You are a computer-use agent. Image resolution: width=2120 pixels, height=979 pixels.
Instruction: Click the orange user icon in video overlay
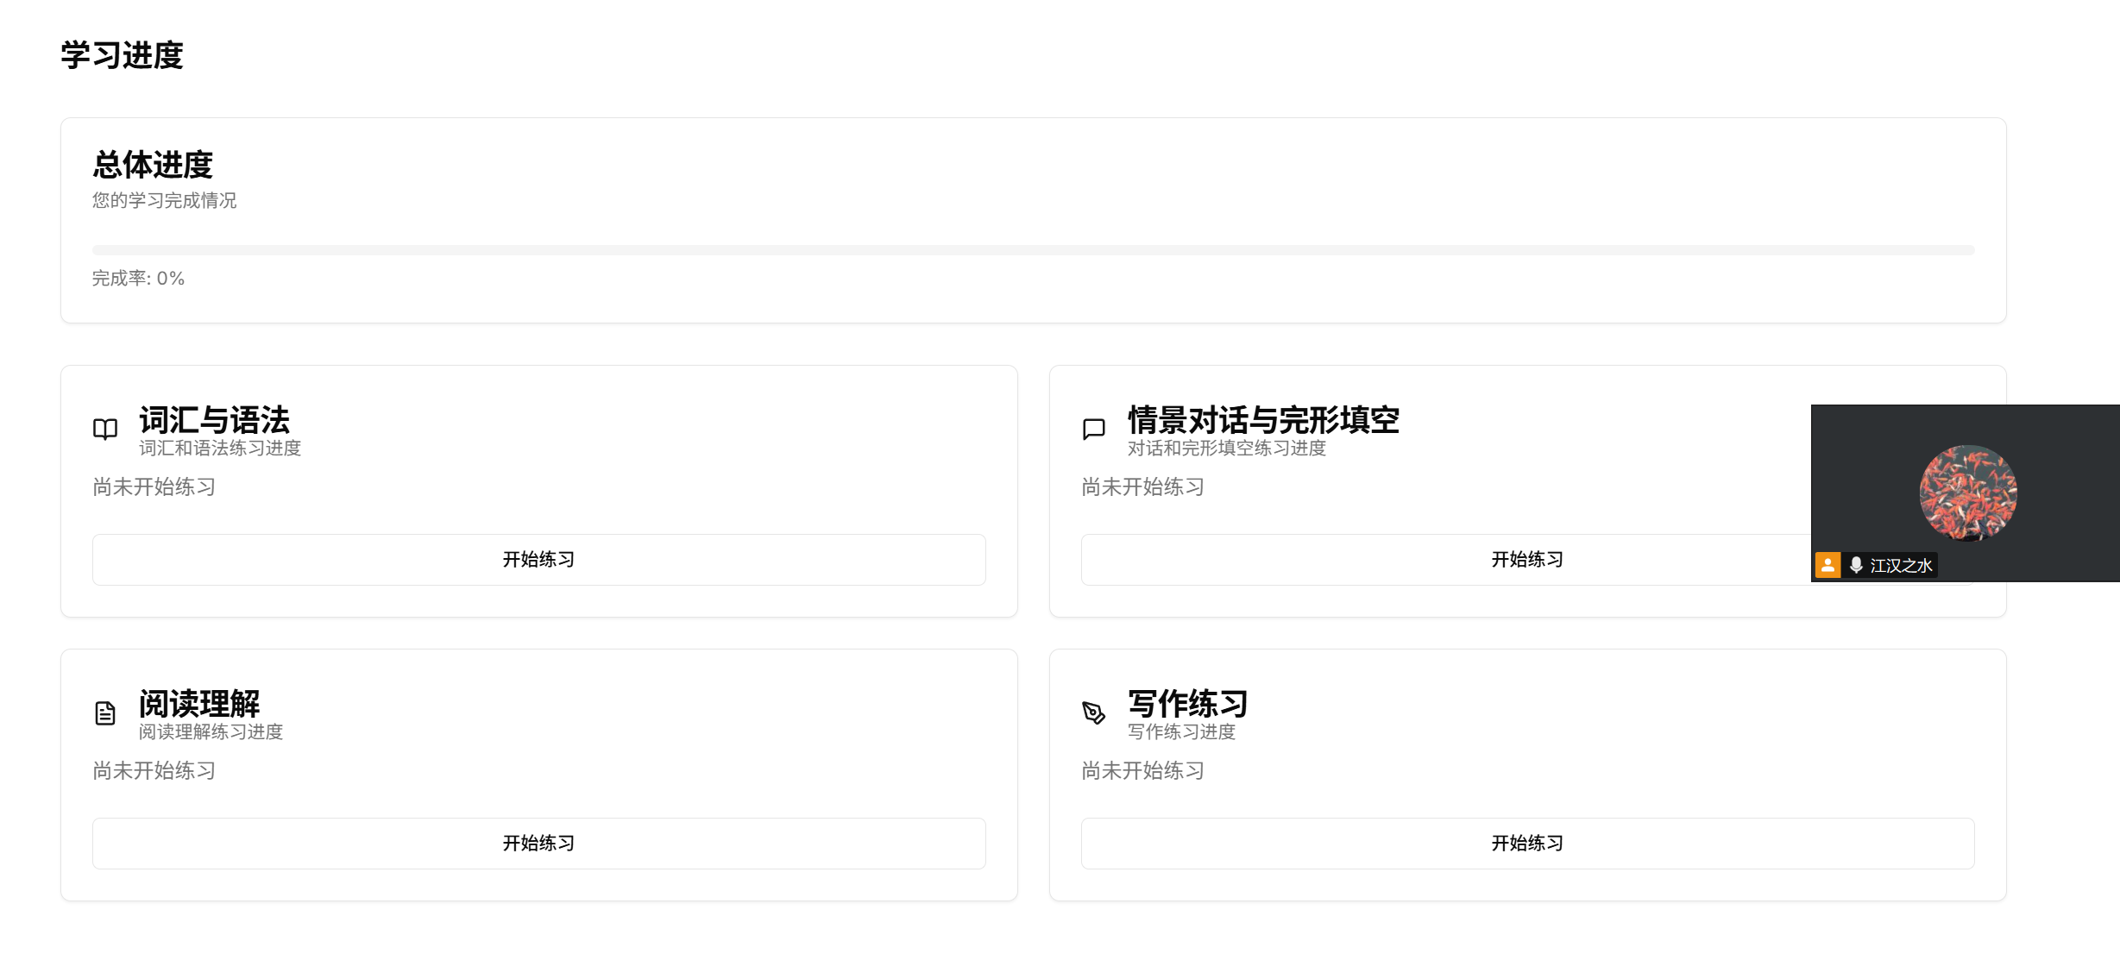click(1827, 565)
